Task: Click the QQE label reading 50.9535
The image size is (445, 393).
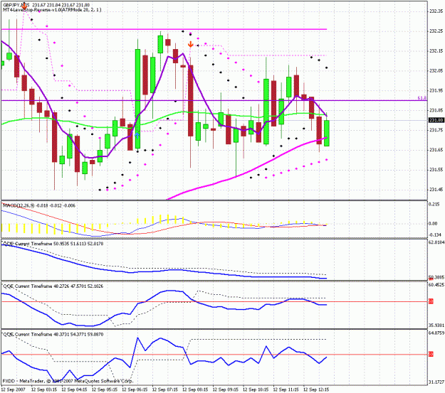Action: click(x=53, y=244)
